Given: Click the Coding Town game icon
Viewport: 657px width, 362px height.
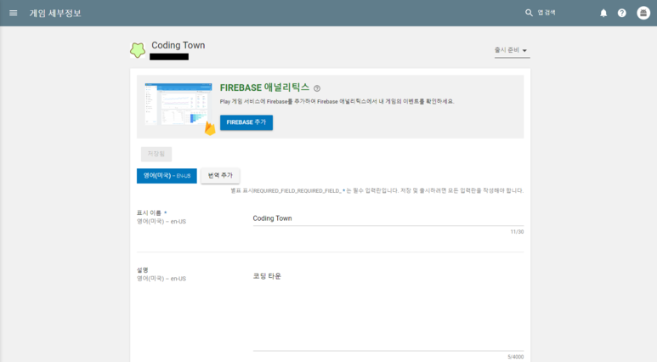Looking at the screenshot, I should 138,50.
